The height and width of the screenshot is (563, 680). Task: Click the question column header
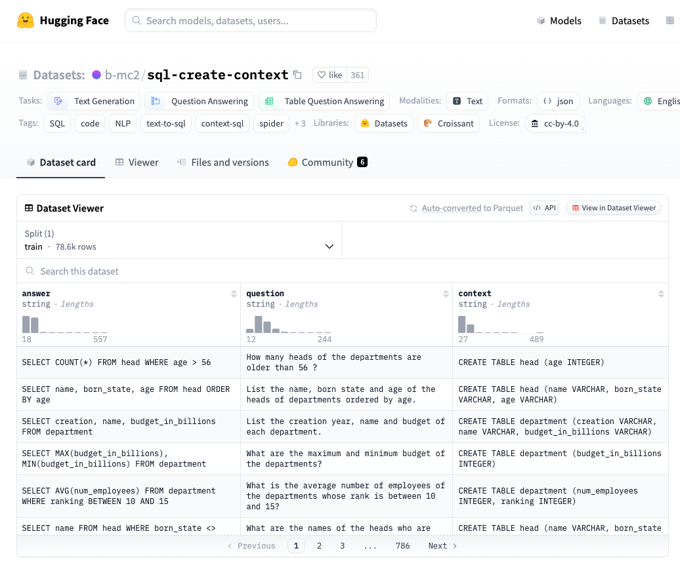[x=265, y=293]
